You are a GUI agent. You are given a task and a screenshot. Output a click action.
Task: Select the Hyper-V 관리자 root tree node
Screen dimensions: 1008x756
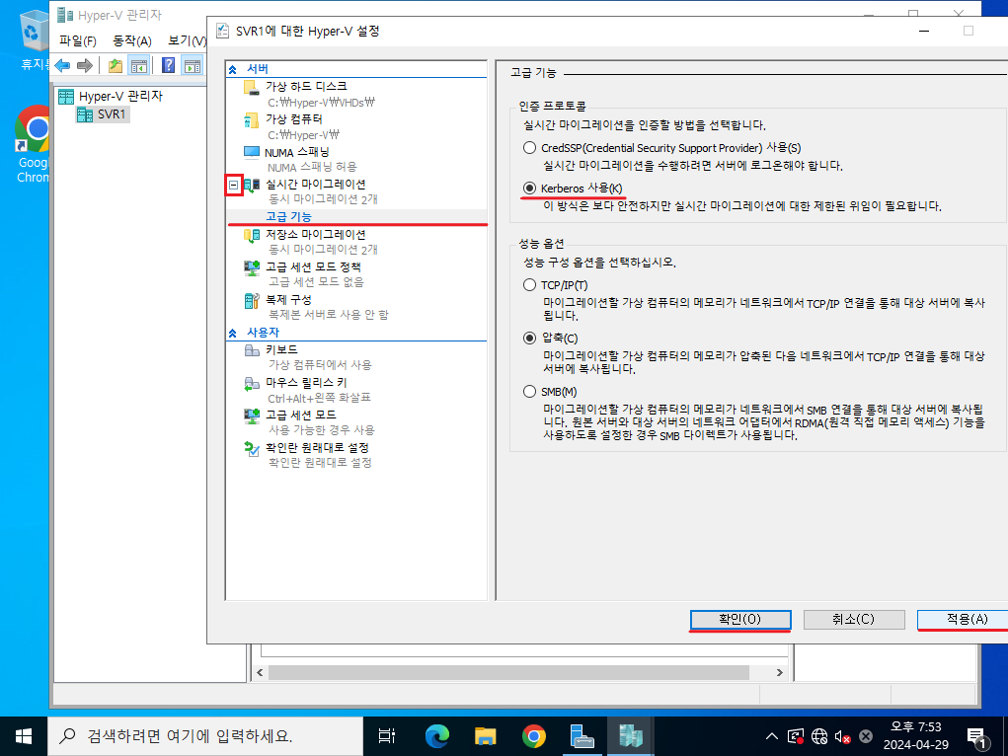(111, 97)
